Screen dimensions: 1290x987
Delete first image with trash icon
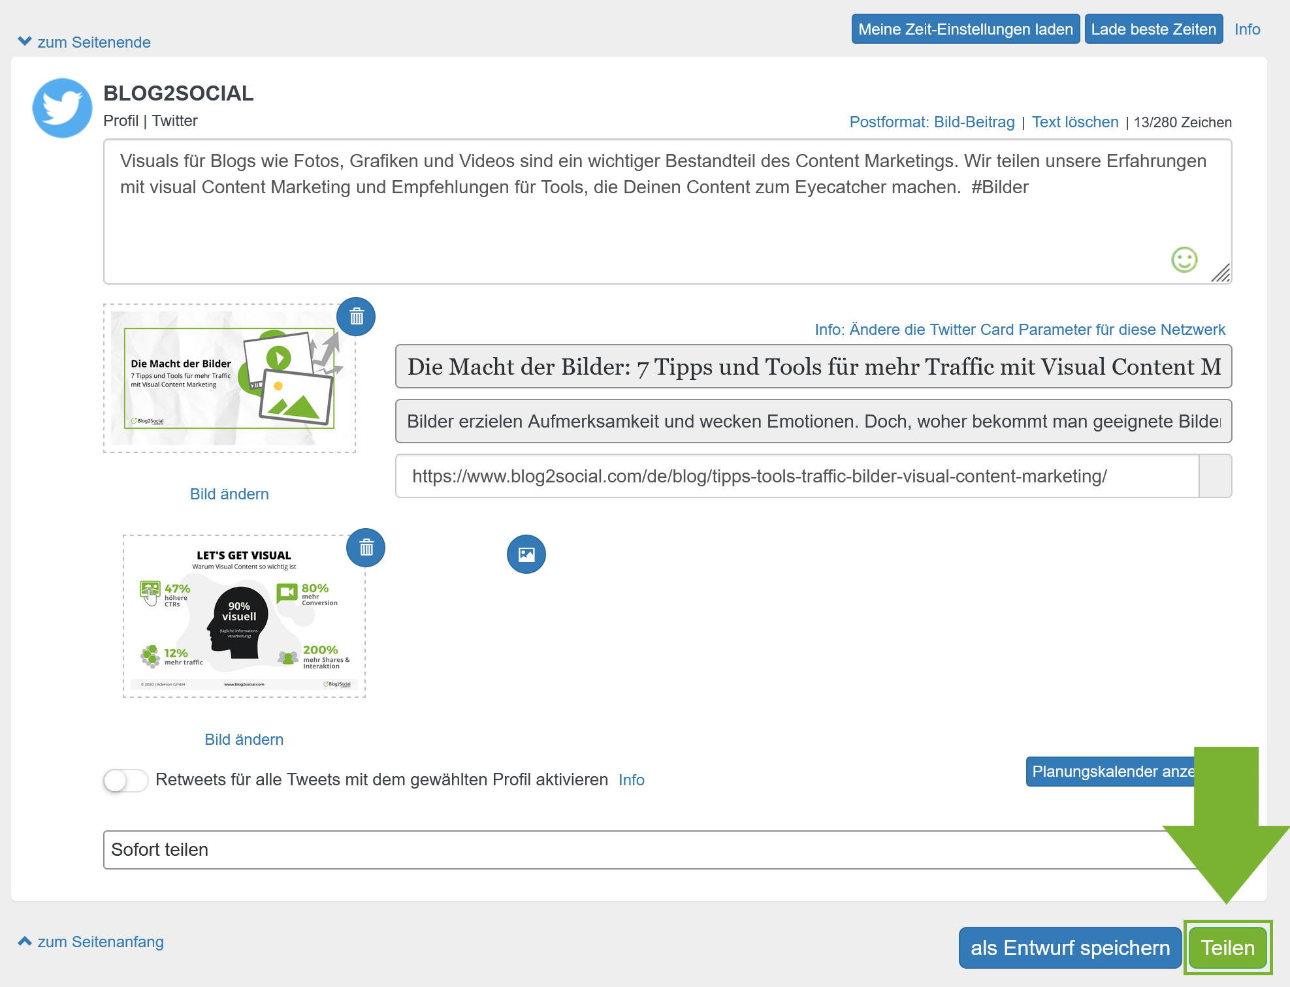click(356, 317)
